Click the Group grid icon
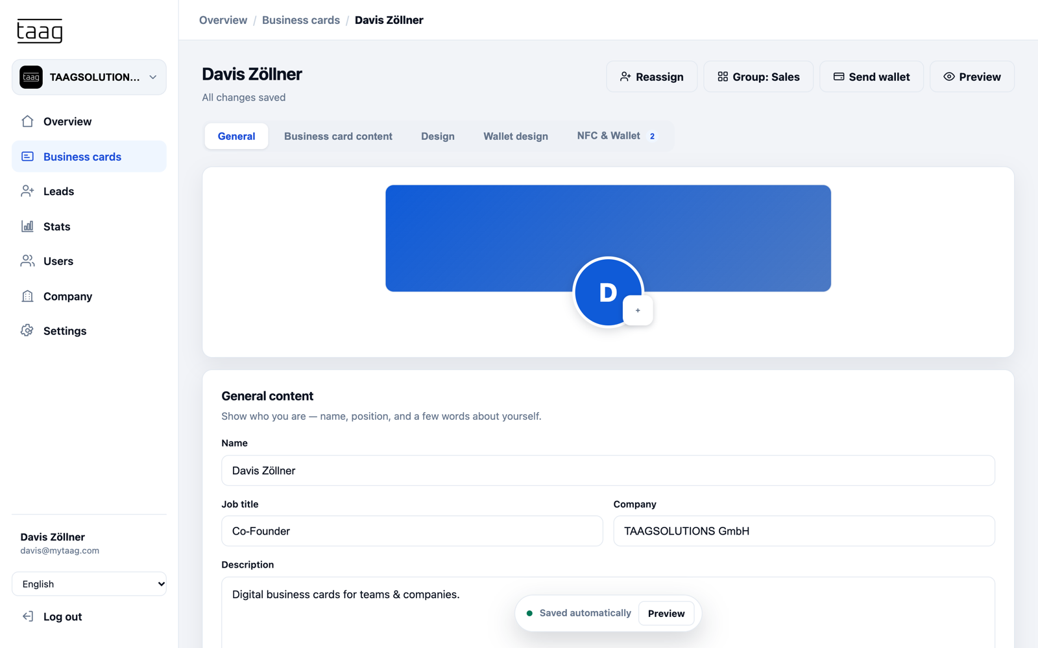 point(723,76)
